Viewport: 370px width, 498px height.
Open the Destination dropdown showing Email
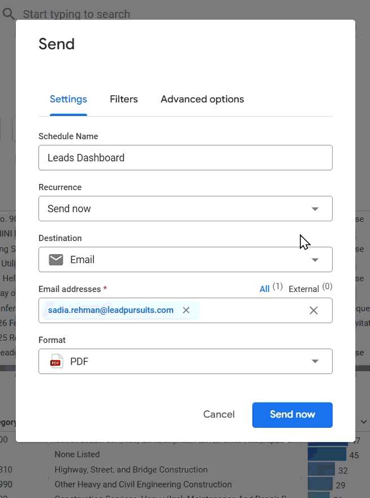(186, 260)
